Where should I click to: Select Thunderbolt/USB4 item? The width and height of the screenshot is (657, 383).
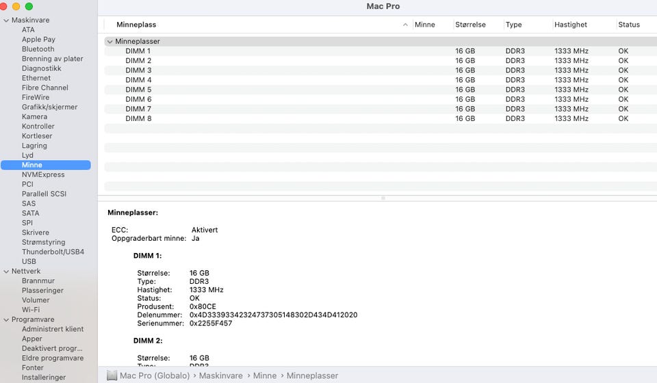click(53, 252)
